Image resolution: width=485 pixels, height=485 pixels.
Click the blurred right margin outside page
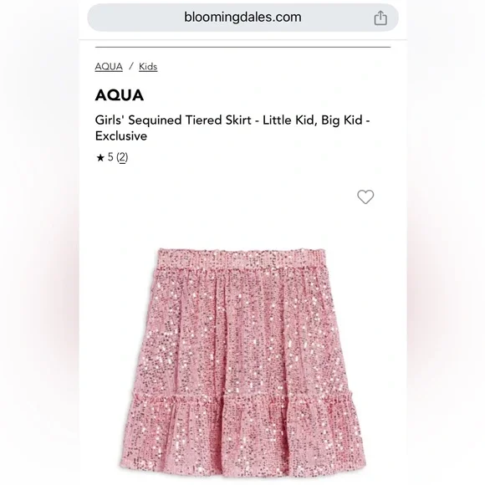pyautogui.click(x=446, y=242)
